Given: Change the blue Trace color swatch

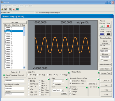Looking at the screenshot, I should [102, 34].
